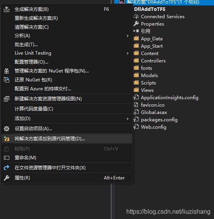Viewport: 214px width, 219px height.
Task: Click the Alt+Enter shortcut text
Action: [x=114, y=178]
